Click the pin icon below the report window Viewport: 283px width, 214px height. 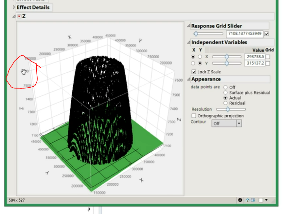coord(89,209)
